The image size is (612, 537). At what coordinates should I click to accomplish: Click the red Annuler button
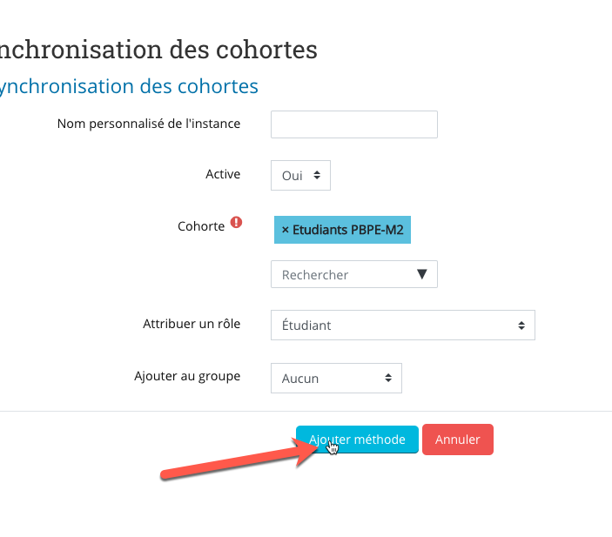click(458, 440)
